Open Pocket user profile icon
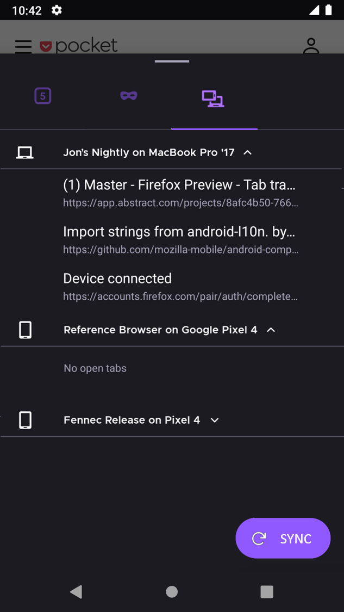The image size is (344, 612). [311, 46]
